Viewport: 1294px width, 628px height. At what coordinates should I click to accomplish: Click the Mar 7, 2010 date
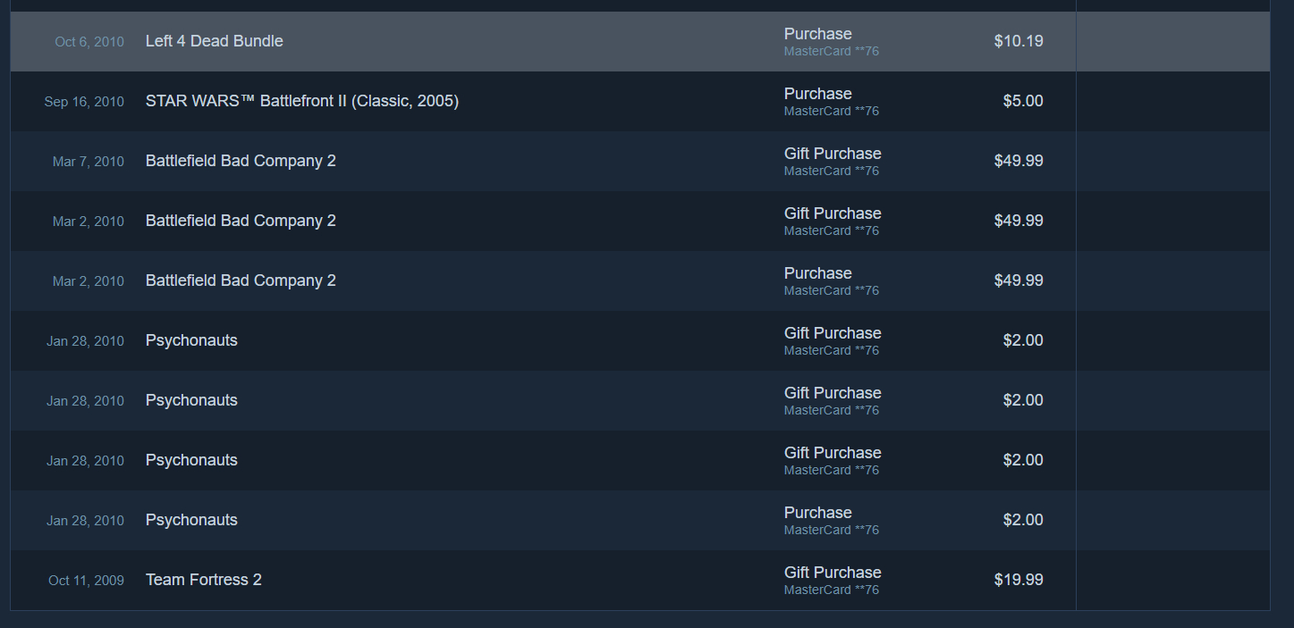[x=89, y=162]
